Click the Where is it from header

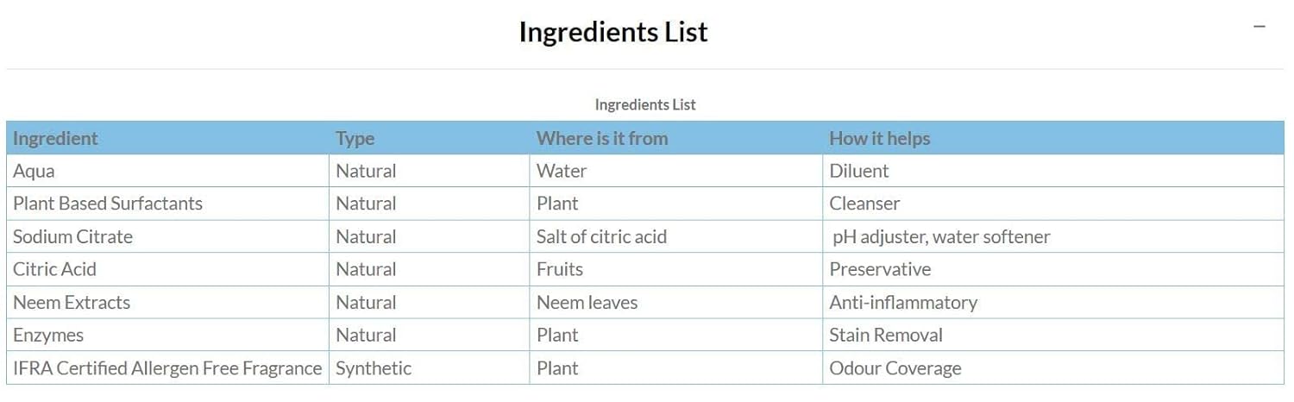tap(602, 138)
